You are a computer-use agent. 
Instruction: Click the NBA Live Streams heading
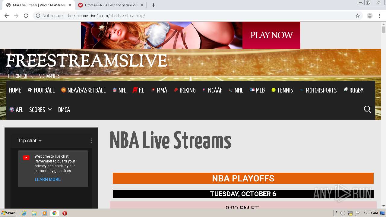coord(170,140)
